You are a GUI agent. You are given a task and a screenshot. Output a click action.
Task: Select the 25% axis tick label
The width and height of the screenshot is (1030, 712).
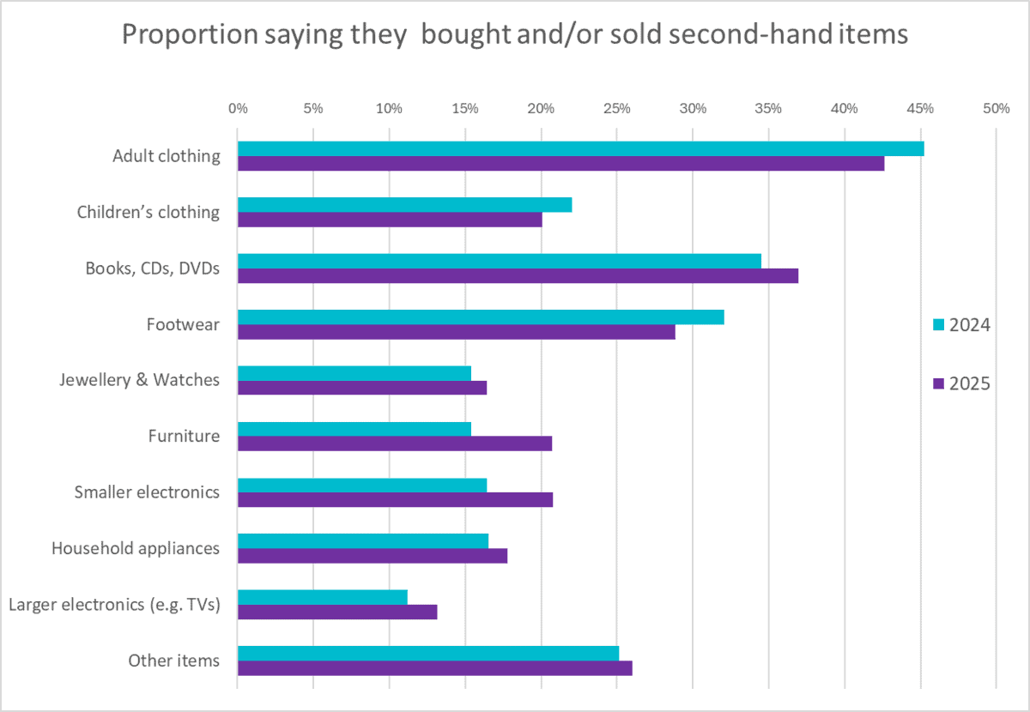pyautogui.click(x=617, y=109)
